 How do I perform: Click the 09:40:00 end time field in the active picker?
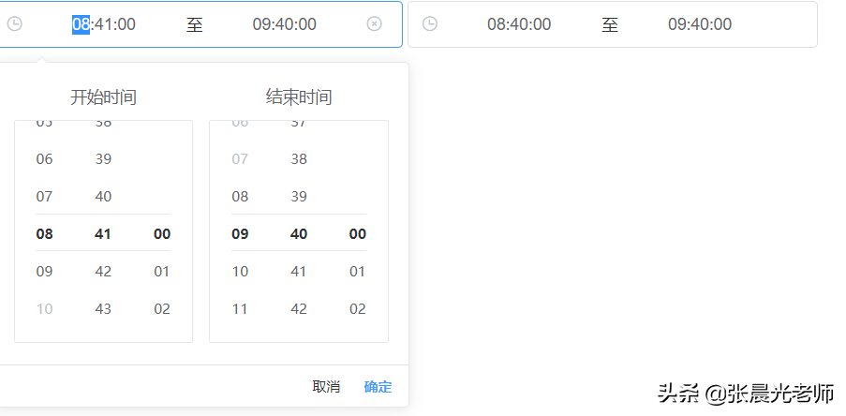tap(284, 24)
